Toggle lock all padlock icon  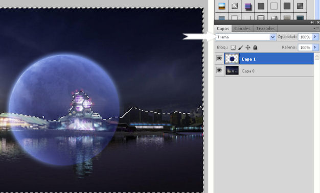[x=255, y=47]
